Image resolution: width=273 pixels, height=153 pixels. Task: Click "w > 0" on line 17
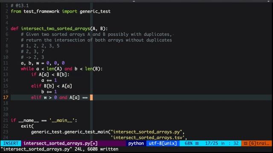[50, 97]
